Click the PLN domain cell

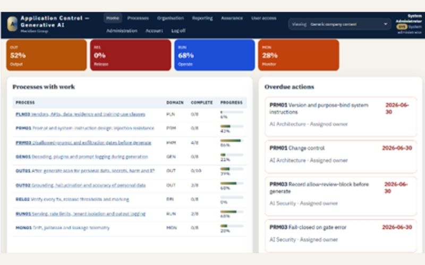click(x=171, y=114)
